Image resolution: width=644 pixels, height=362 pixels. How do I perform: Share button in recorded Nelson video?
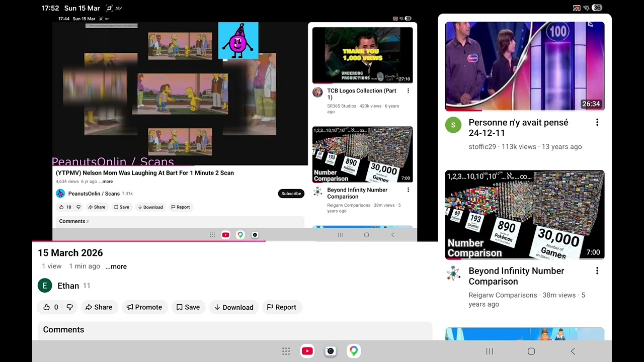(97, 207)
